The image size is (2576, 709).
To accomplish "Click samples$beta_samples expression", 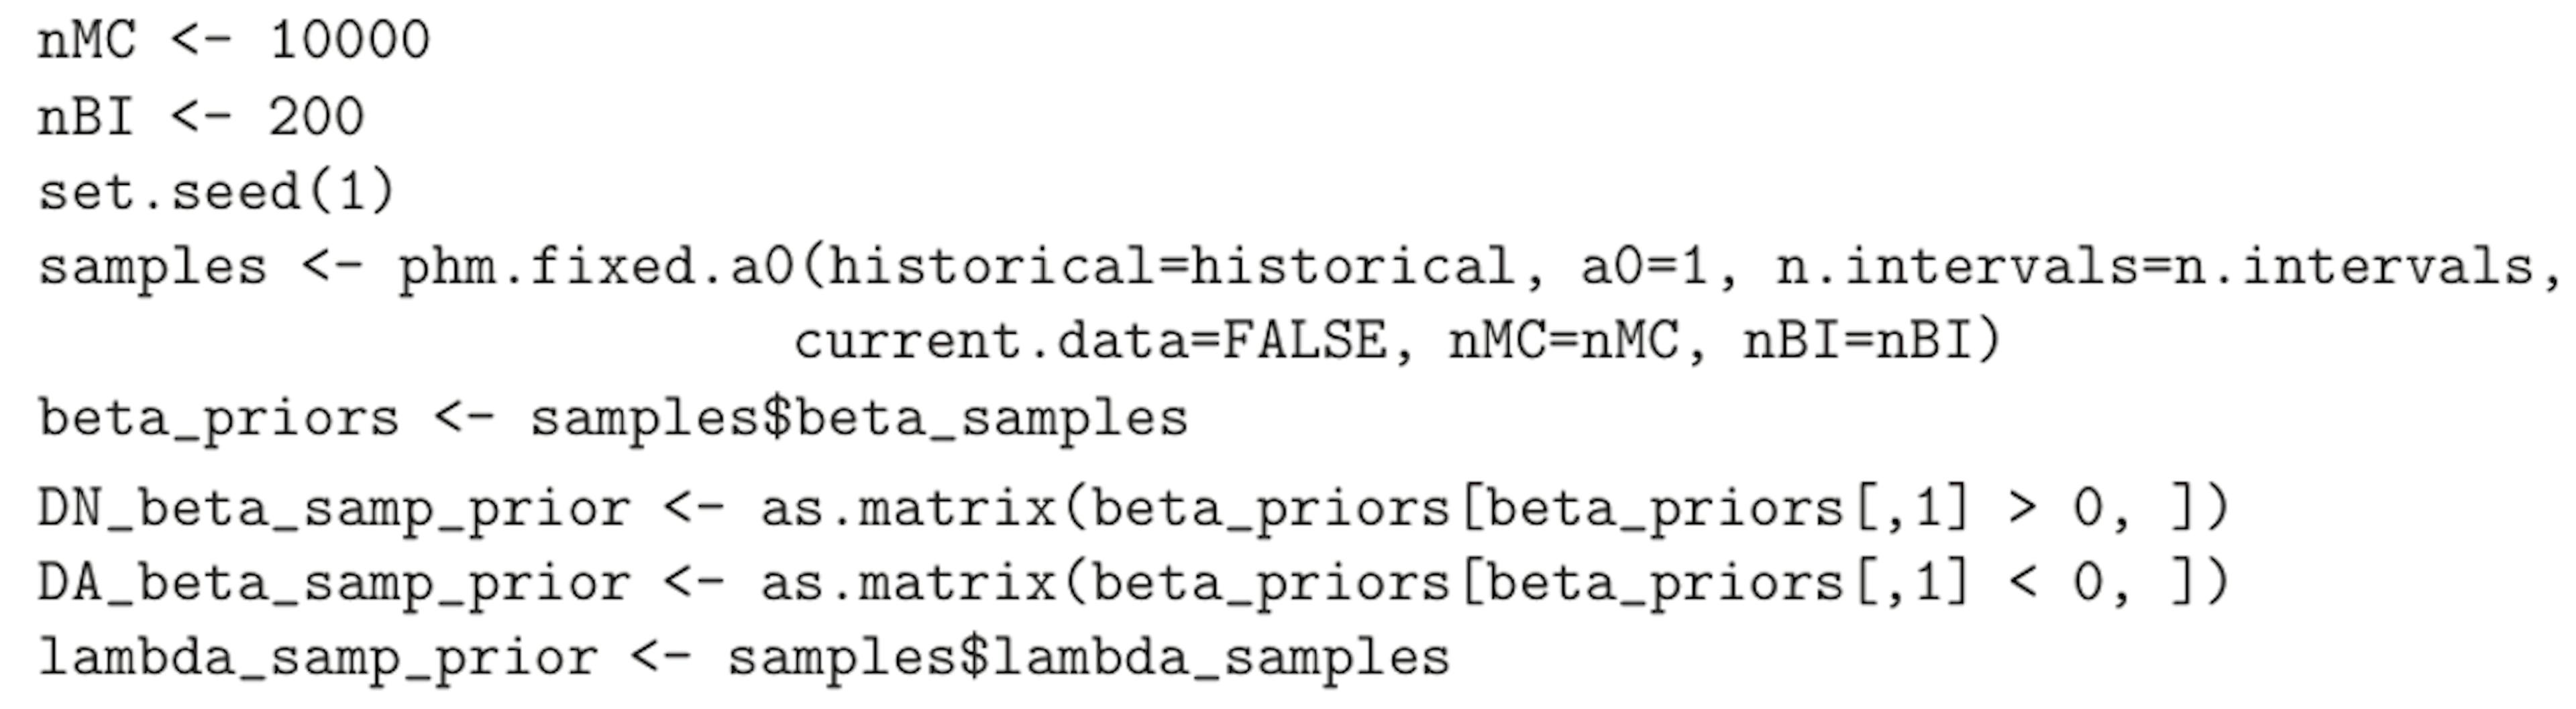I will [x=858, y=418].
